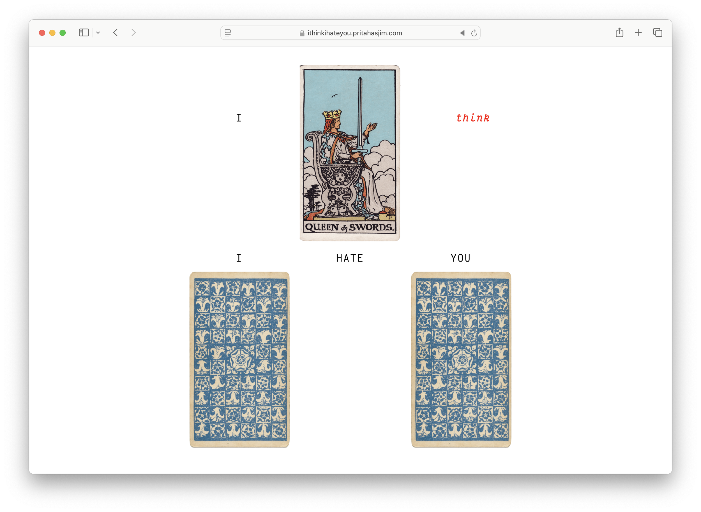Click the Queen of Swords card
This screenshot has height=512, width=701.
click(x=350, y=153)
